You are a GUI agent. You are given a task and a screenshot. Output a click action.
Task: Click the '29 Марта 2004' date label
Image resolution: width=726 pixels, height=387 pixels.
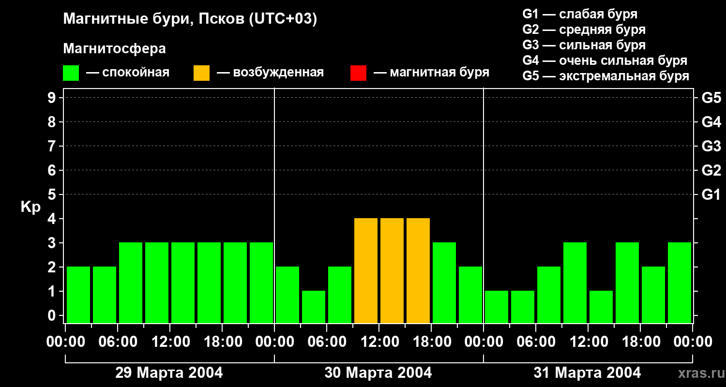pyautogui.click(x=169, y=372)
